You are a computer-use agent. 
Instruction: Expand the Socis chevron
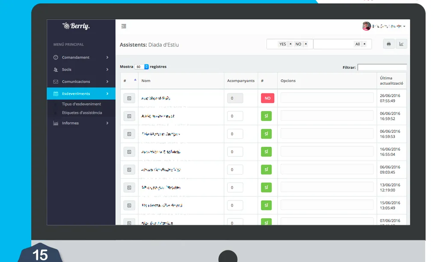(107, 70)
